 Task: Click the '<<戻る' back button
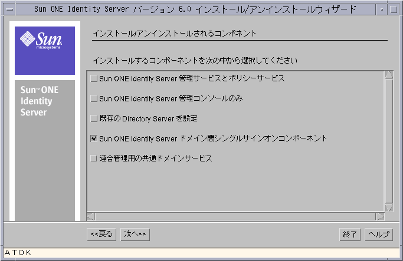101,234
